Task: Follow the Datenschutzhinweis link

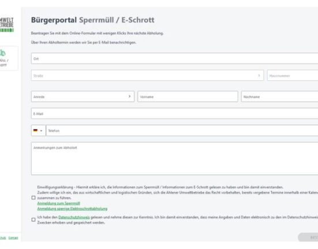Action: click(x=74, y=217)
